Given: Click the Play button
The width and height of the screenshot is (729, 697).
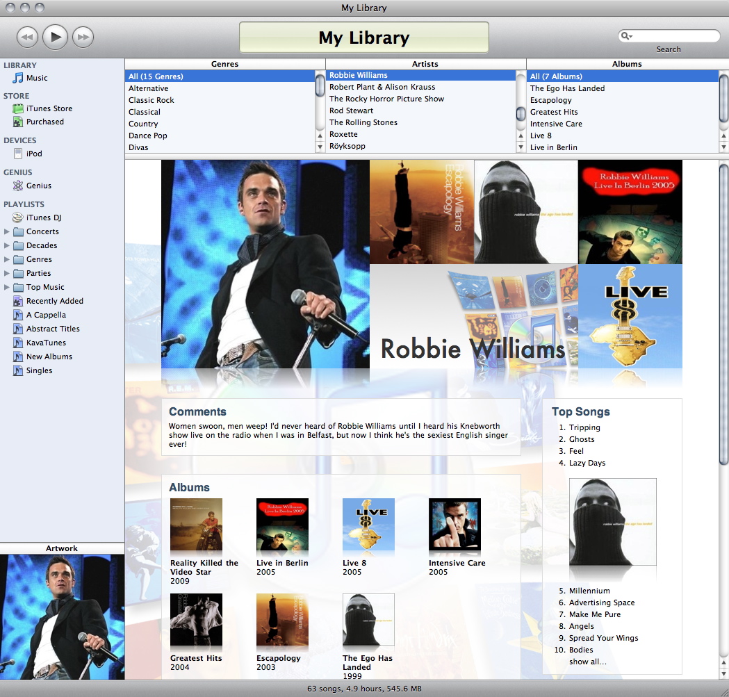Looking at the screenshot, I should pyautogui.click(x=56, y=37).
